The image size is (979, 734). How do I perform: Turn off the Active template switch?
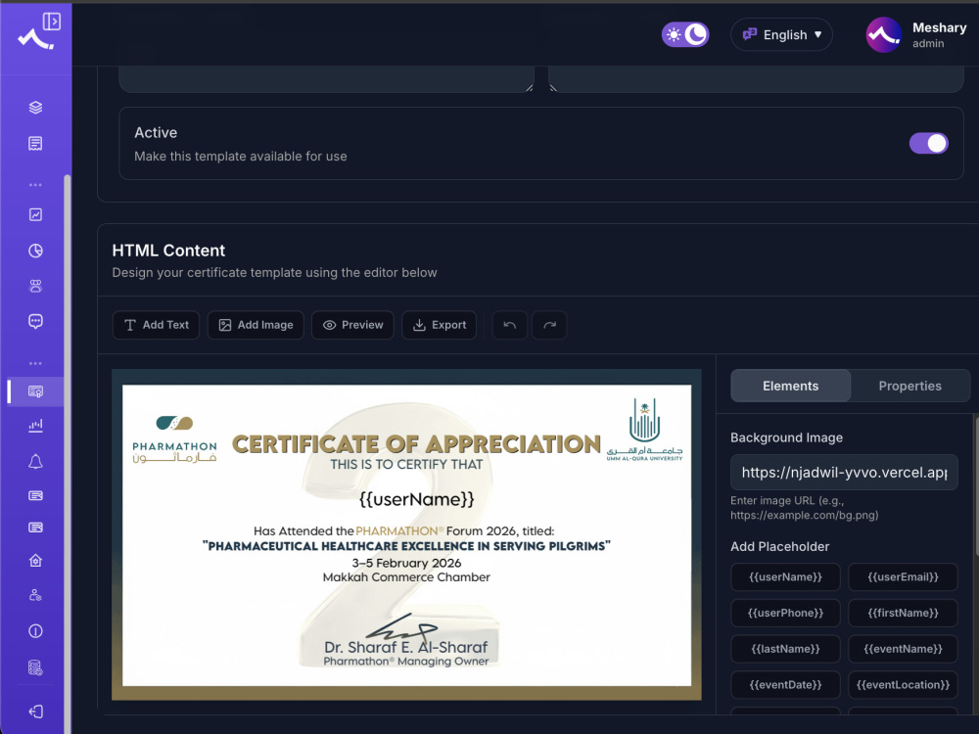(x=928, y=144)
